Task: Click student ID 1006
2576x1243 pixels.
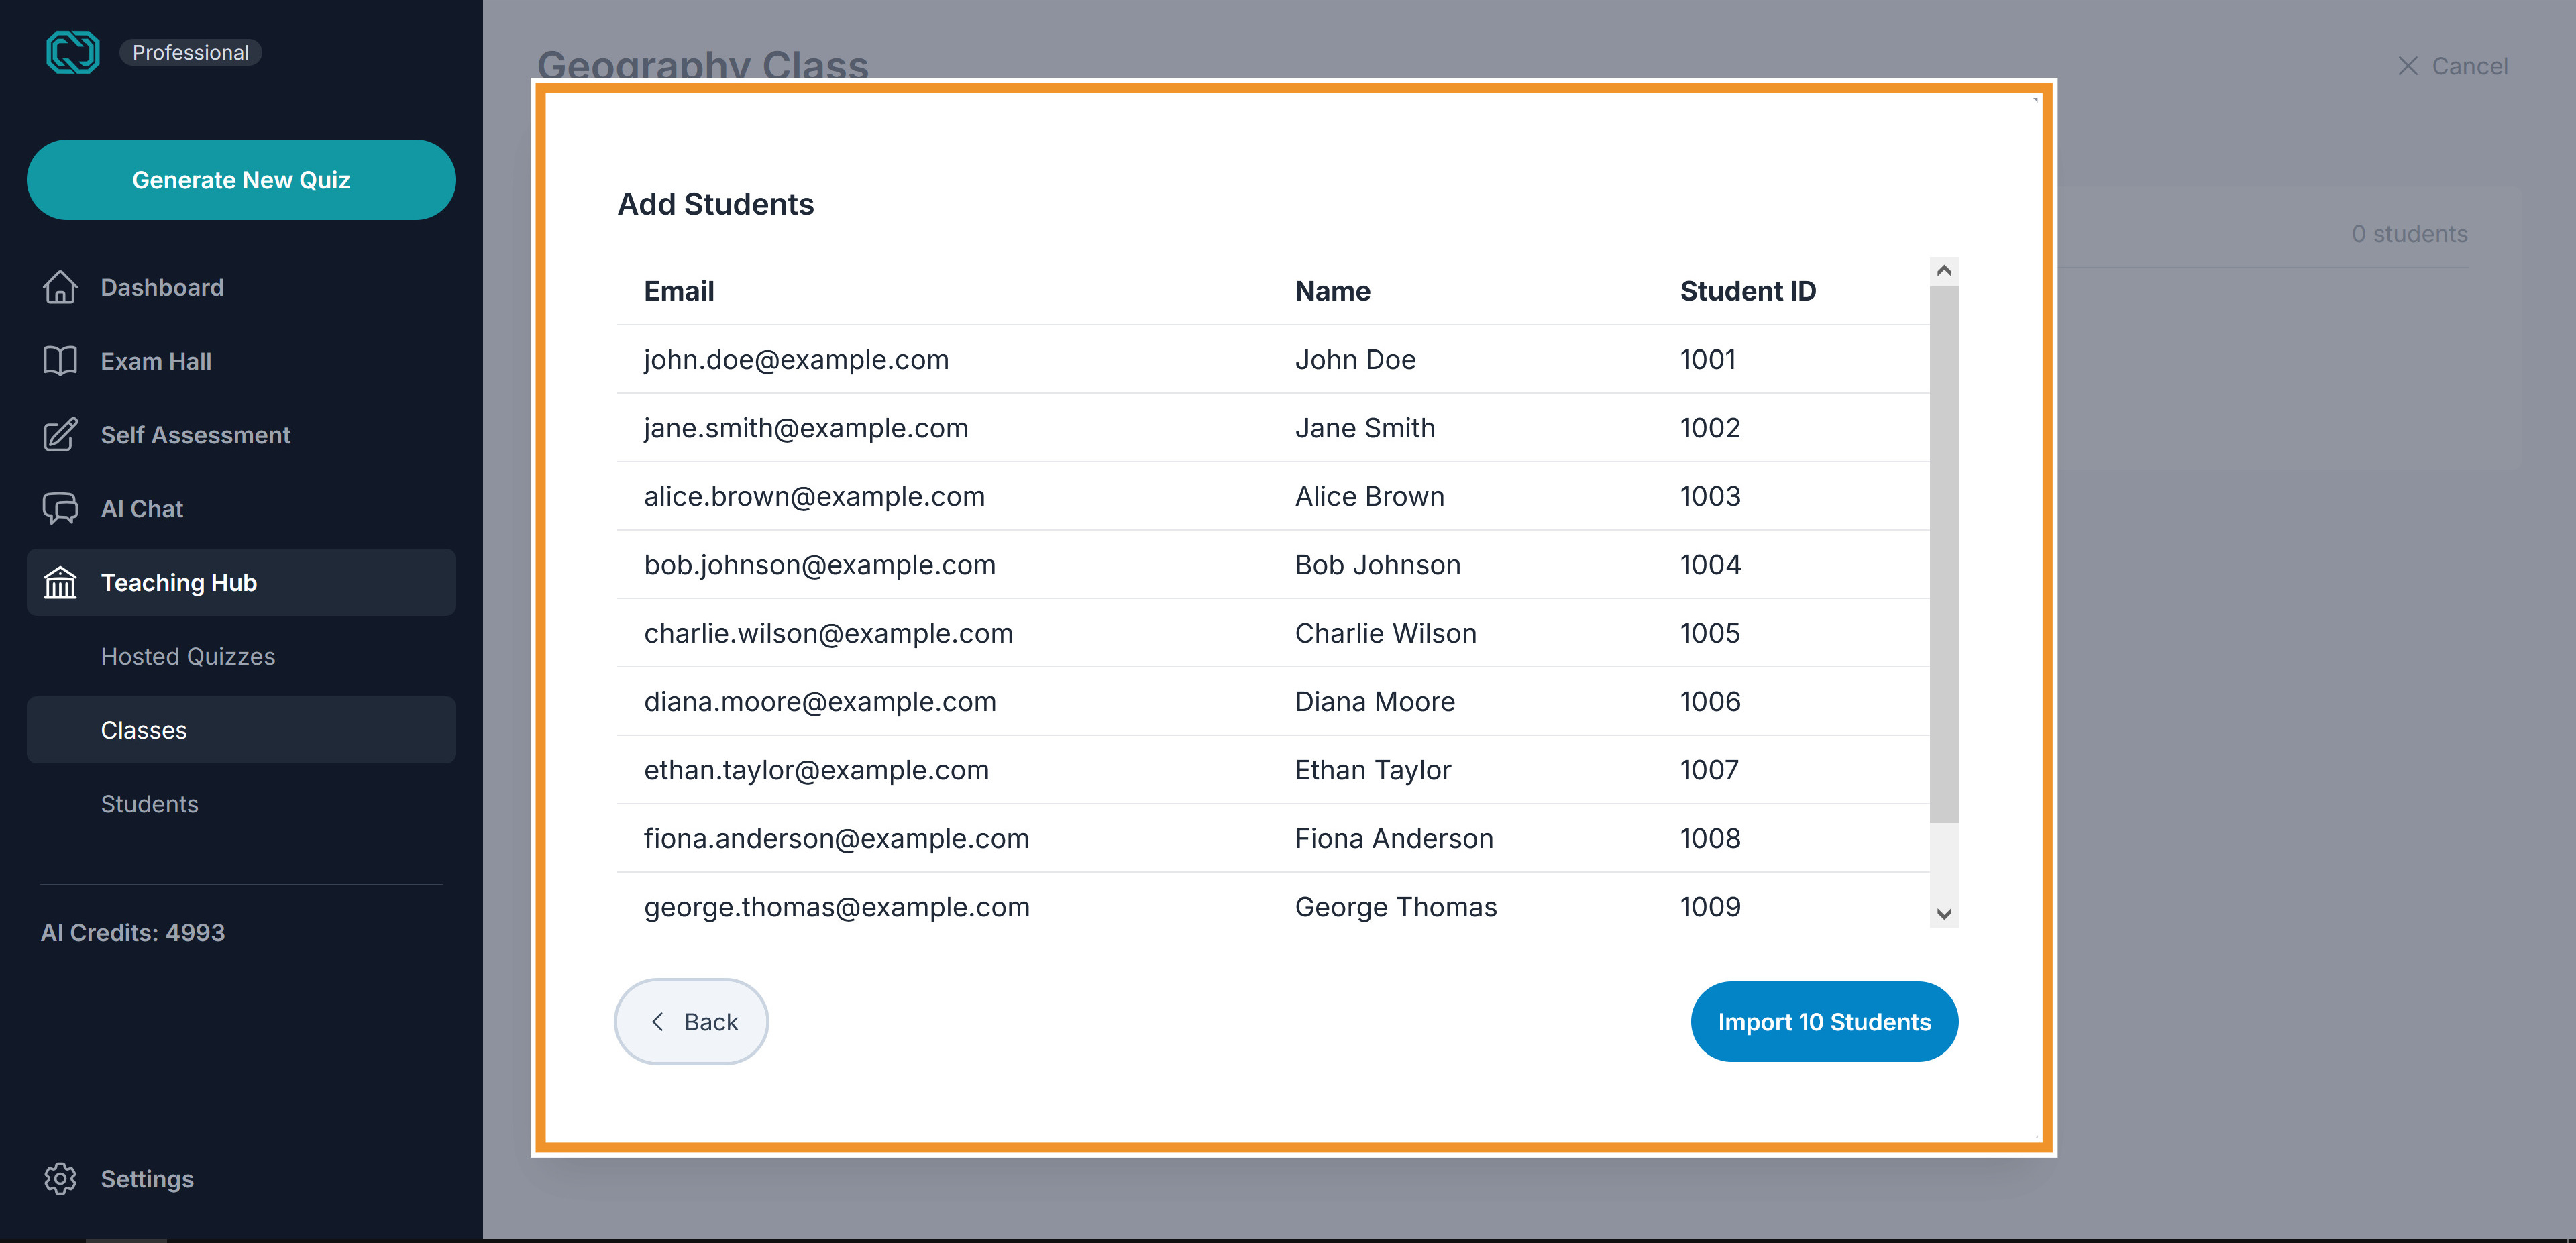Action: click(x=1710, y=702)
